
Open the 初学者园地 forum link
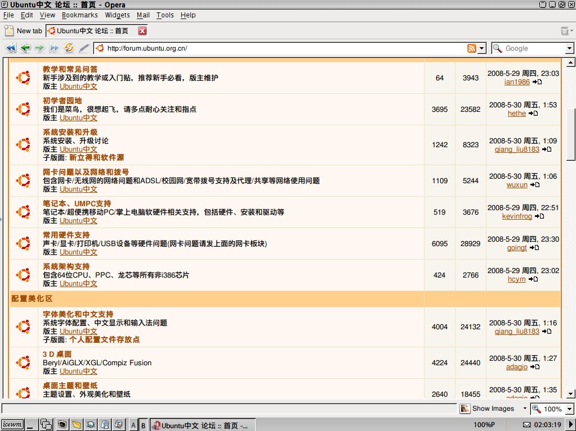coord(62,101)
